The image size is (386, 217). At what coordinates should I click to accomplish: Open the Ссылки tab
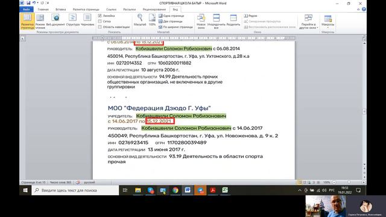click(111, 10)
